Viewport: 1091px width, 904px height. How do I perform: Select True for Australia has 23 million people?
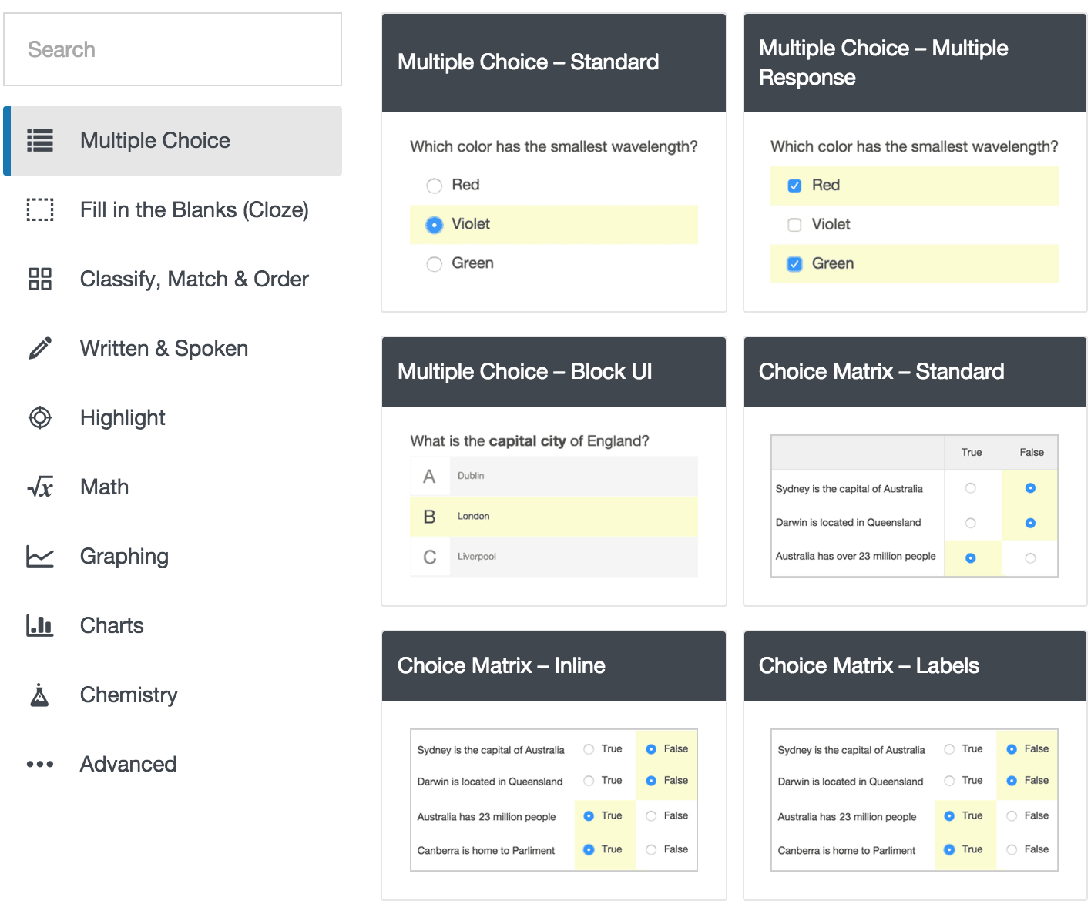click(x=589, y=815)
